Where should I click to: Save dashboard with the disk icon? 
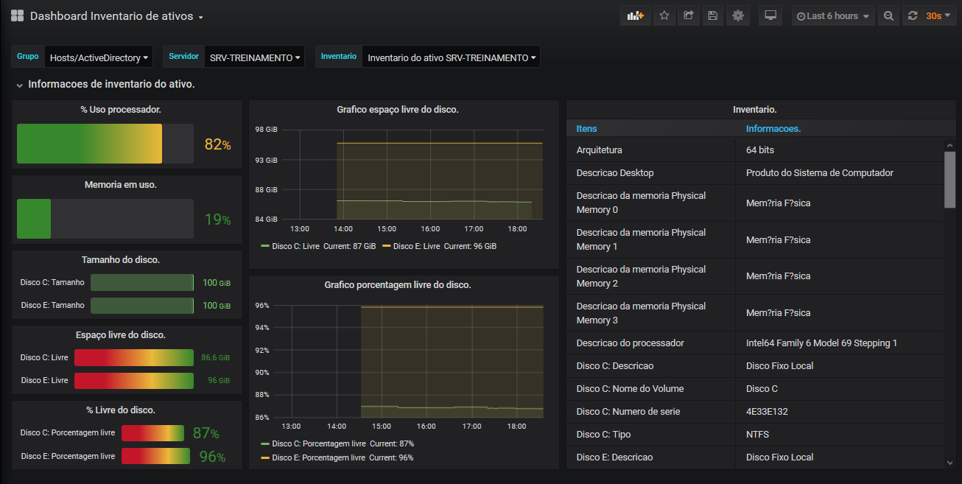coord(712,15)
